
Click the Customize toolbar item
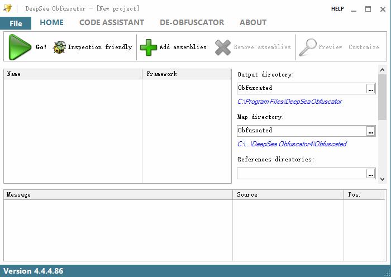364,47
